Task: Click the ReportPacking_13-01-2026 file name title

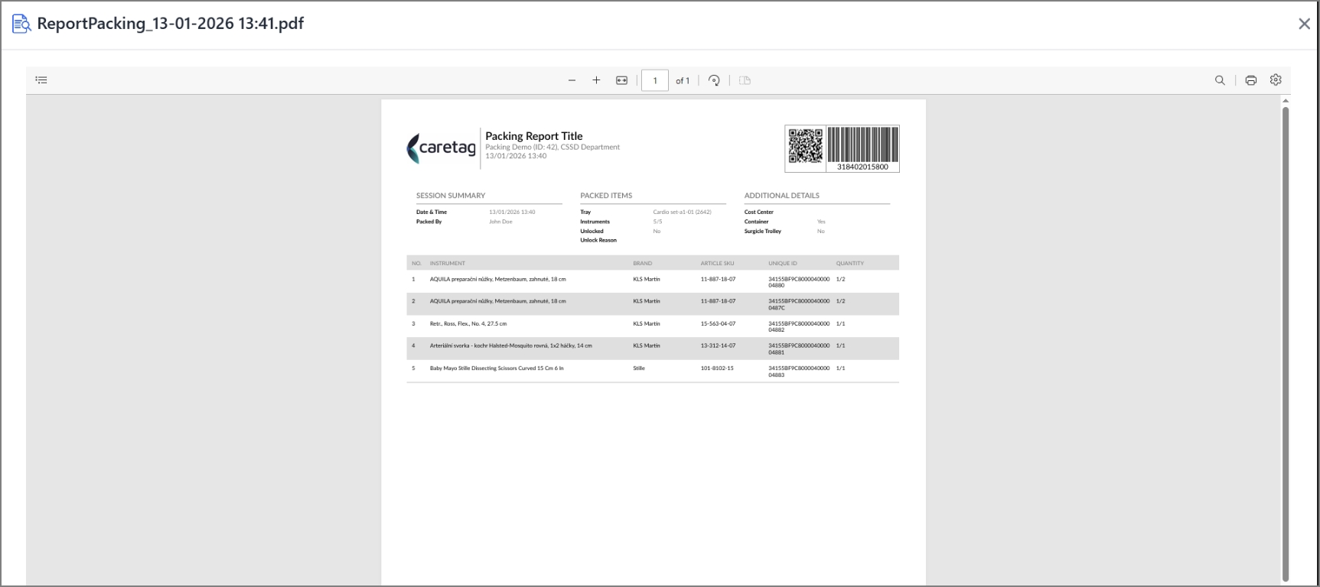Action: (x=170, y=24)
